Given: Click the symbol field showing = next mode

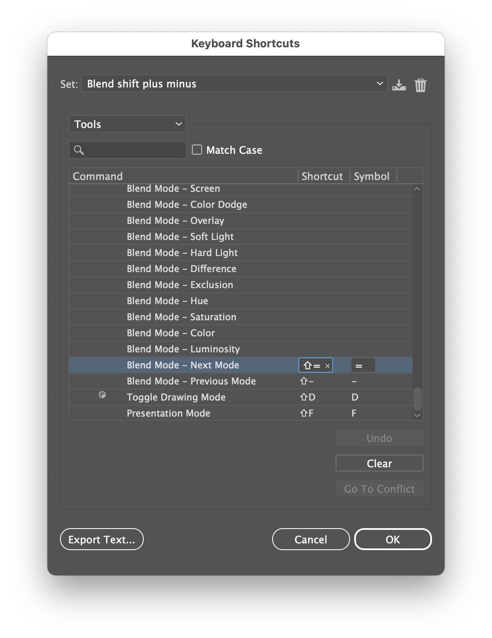Looking at the screenshot, I should 363,365.
